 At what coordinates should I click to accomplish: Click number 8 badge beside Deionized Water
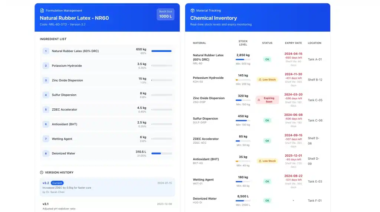point(46,153)
